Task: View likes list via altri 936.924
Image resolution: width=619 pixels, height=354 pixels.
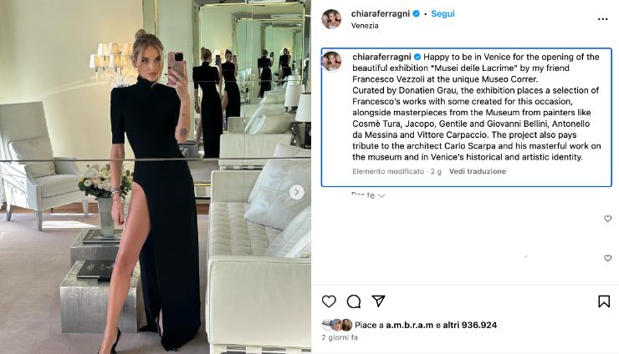Action: coord(470,326)
